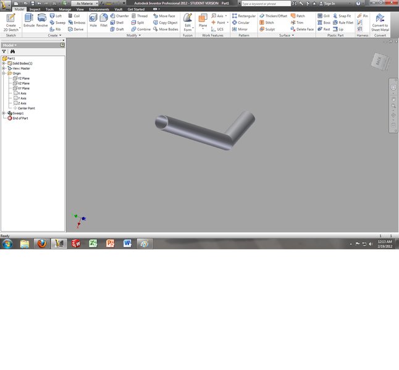The image size is (399, 370).
Task: Select the Grill plastic part tool
Action: (324, 16)
